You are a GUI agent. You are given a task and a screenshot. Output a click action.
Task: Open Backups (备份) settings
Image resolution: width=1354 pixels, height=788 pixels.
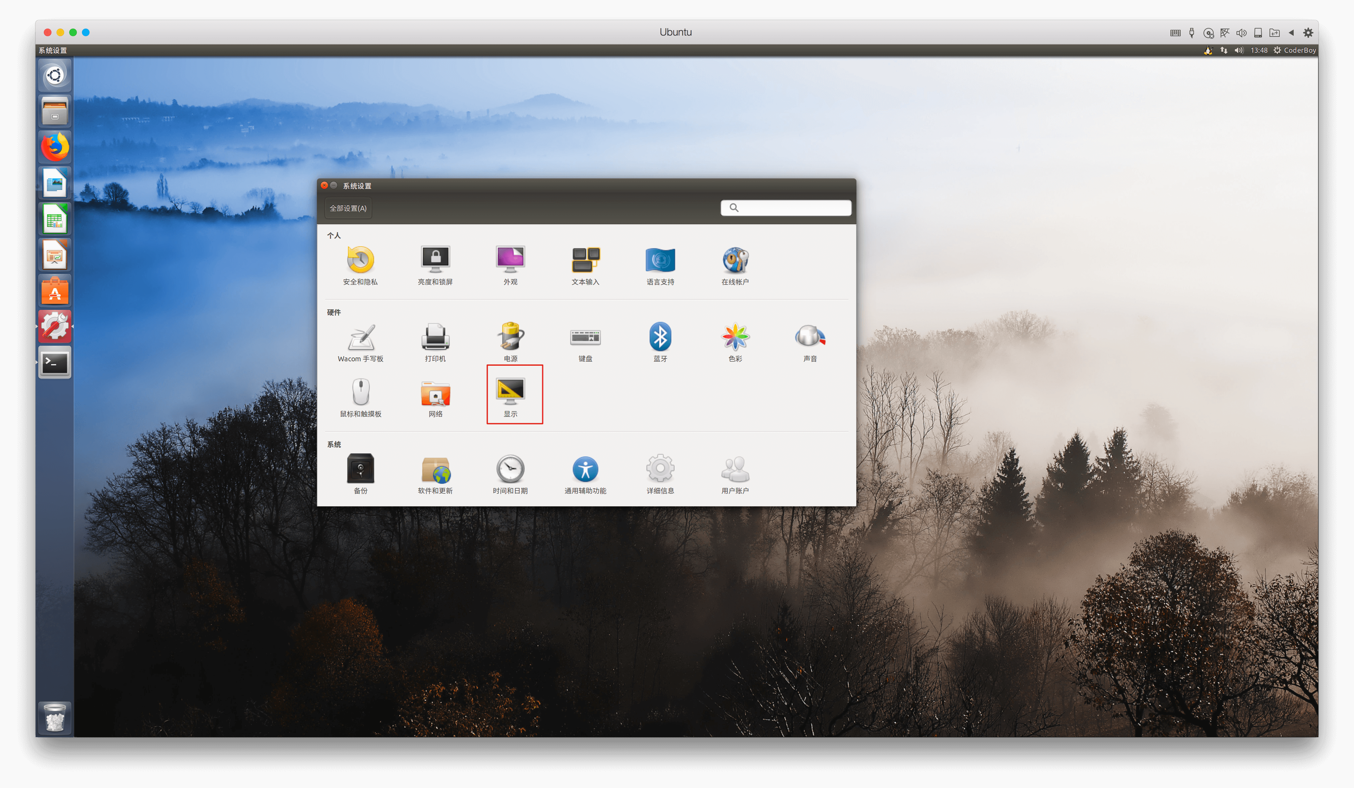(360, 474)
